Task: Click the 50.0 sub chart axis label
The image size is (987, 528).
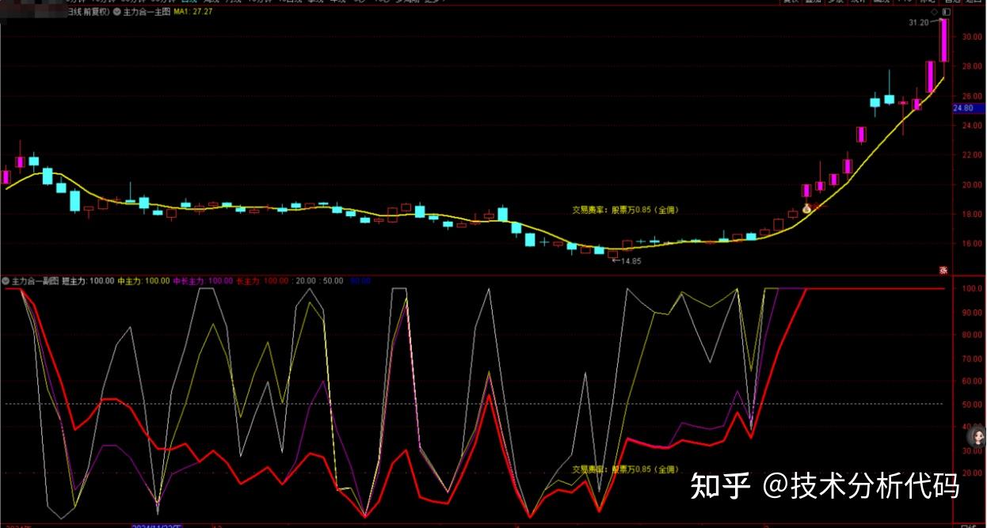Action: tap(971, 405)
